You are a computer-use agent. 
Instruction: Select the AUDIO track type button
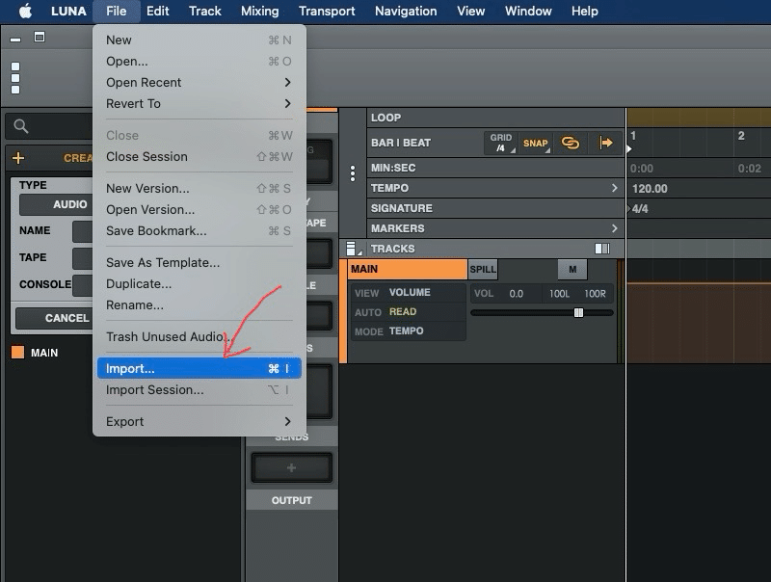coord(56,204)
